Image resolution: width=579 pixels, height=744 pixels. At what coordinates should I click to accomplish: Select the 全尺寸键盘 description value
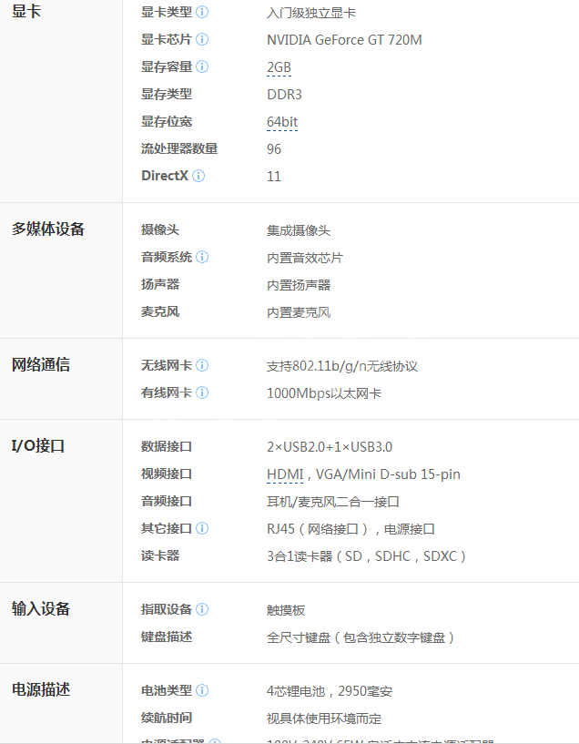pos(361,637)
